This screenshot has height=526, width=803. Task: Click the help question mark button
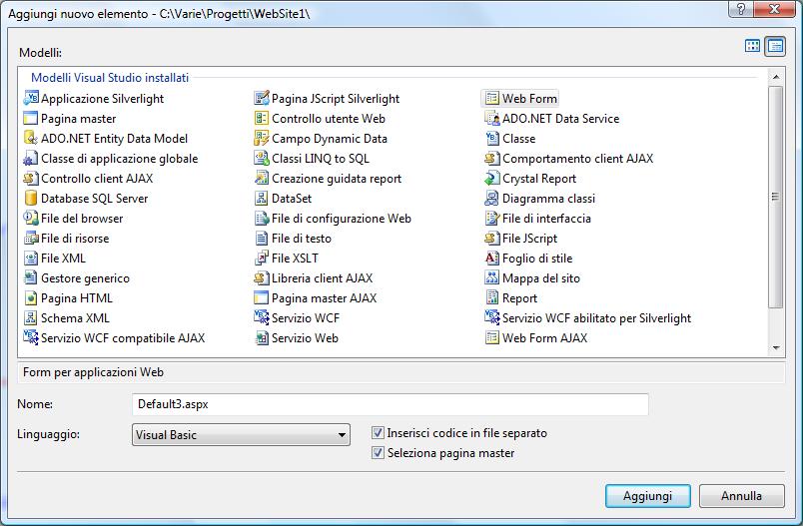[741, 8]
